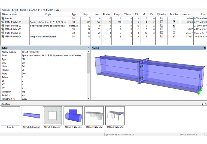Close the Náhled preview panel
The height and width of the screenshot is (144, 207).
click(x=205, y=48)
